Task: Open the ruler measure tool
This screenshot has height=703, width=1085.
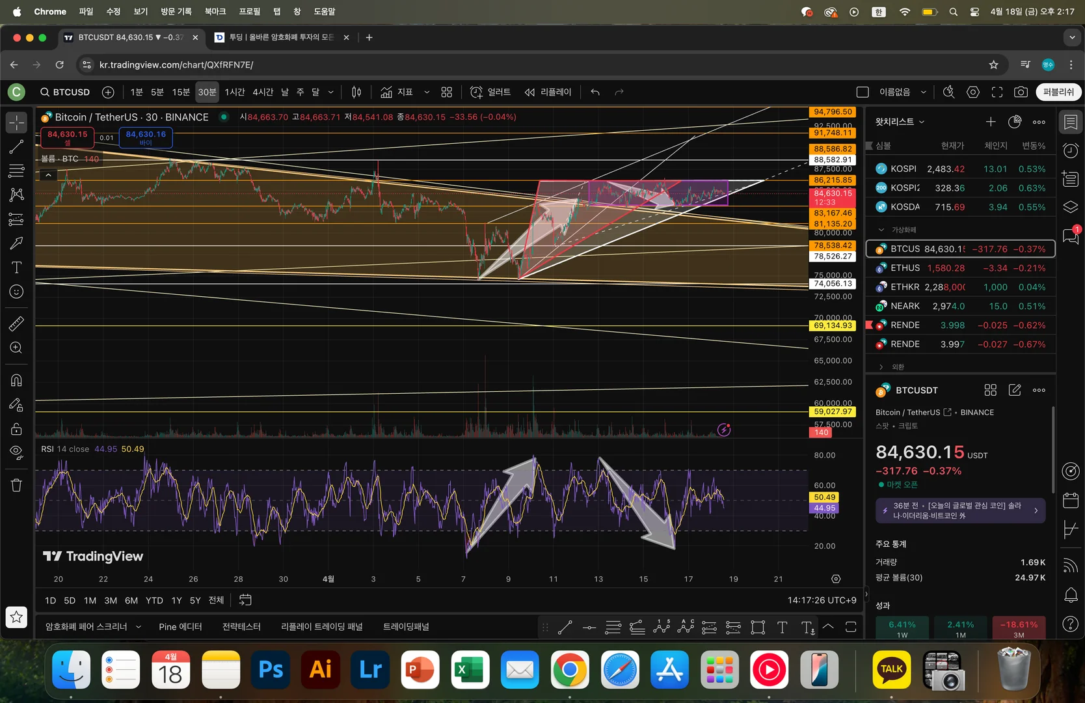Action: click(x=16, y=324)
